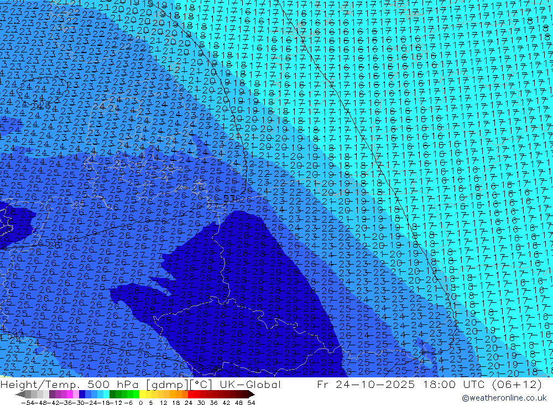The image size is (553, 405).
Task: Click the '-54' label on the color scale
Action: pos(28,403)
